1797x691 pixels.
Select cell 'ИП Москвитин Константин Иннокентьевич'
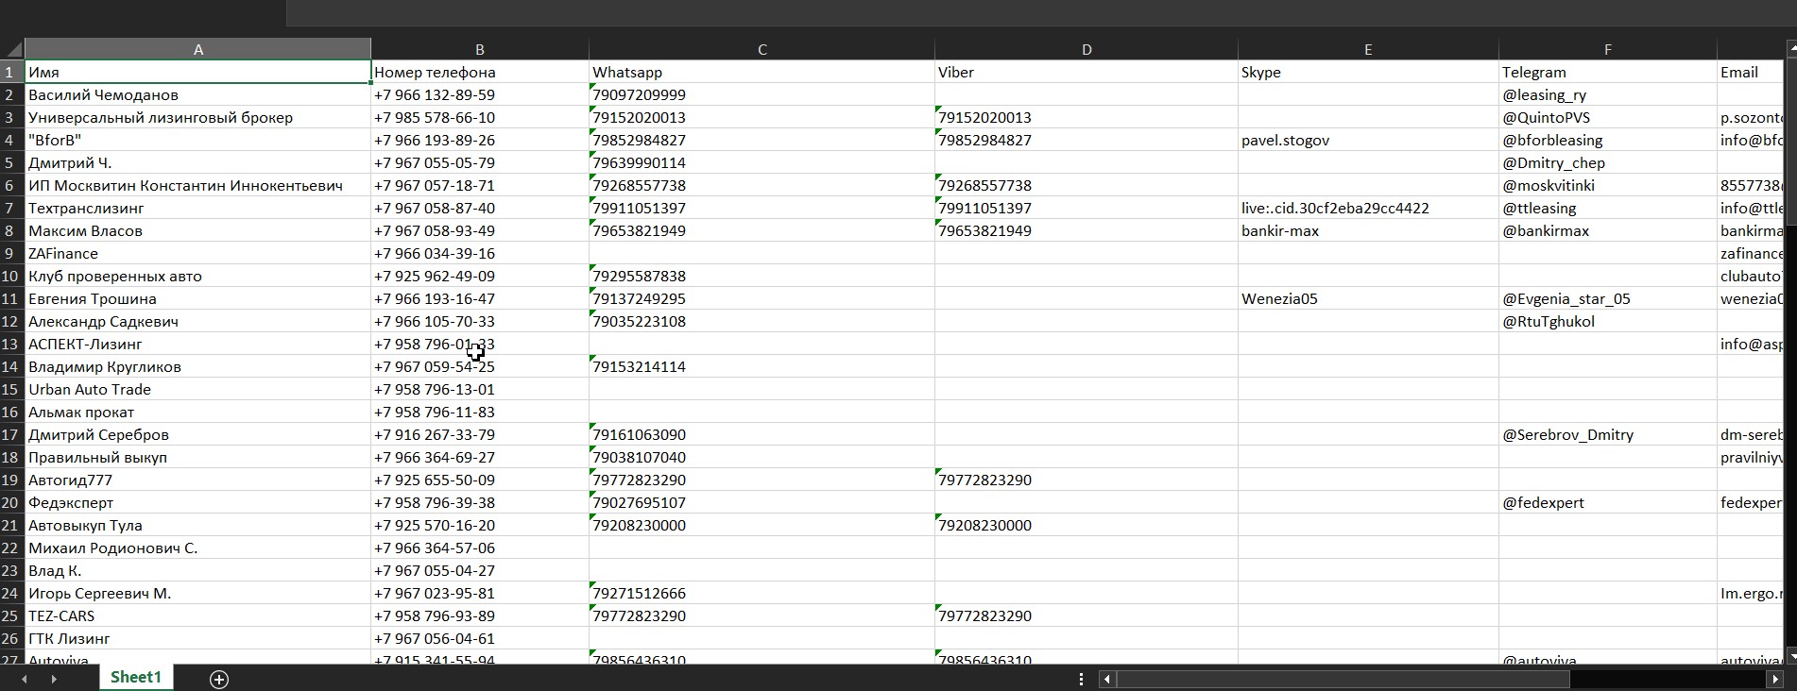point(198,185)
